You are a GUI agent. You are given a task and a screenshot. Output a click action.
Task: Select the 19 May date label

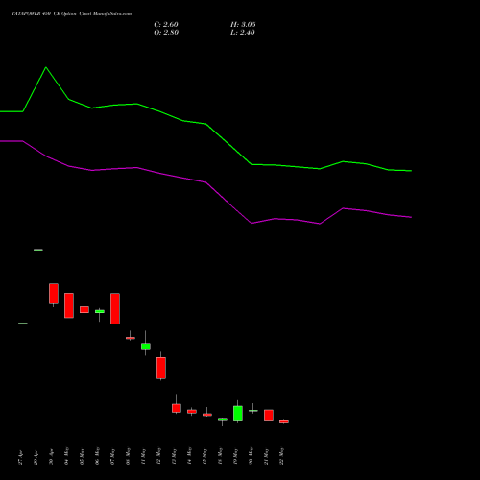[235, 457]
